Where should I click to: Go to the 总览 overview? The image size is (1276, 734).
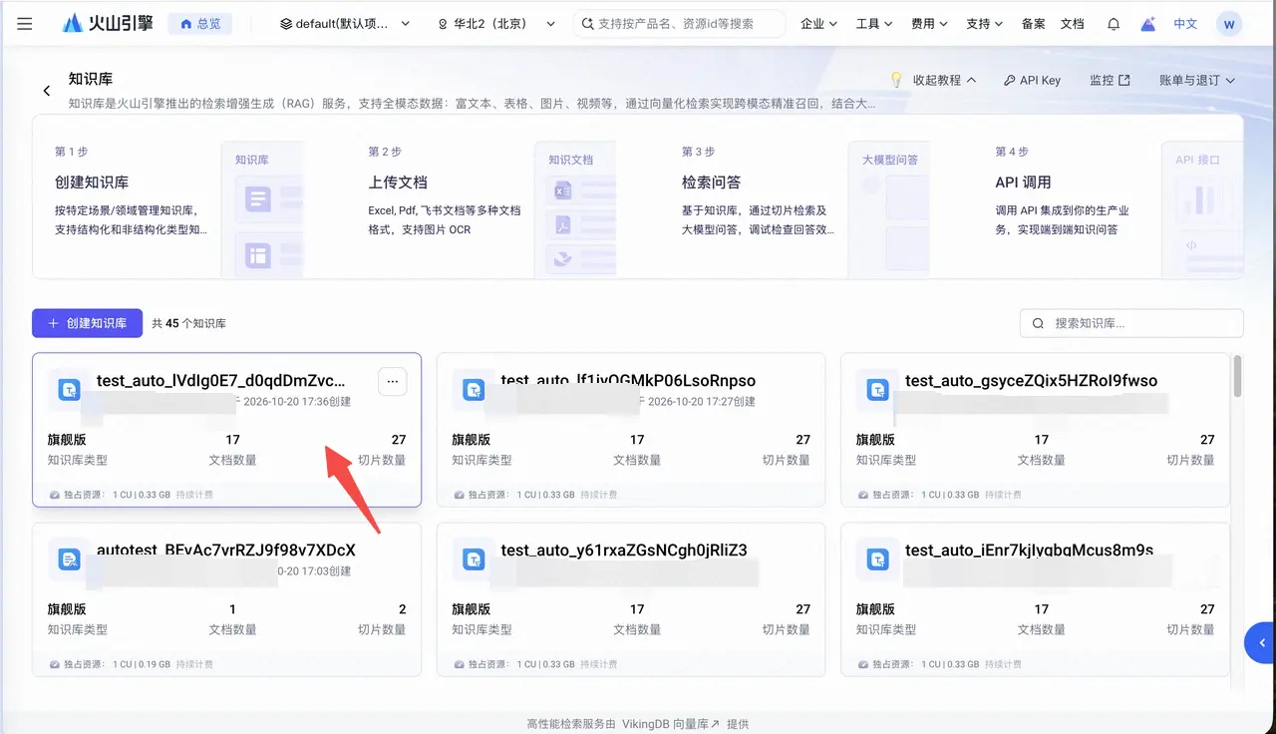pos(200,24)
